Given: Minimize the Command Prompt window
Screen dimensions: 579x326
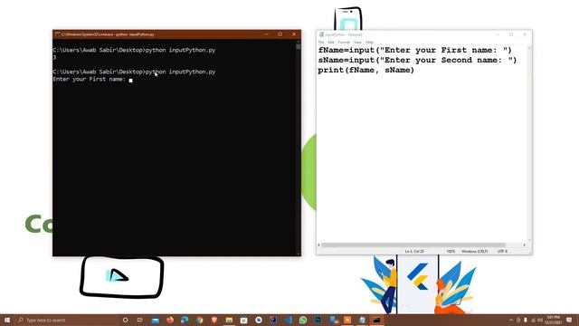Looking at the screenshot, I should (266, 34).
